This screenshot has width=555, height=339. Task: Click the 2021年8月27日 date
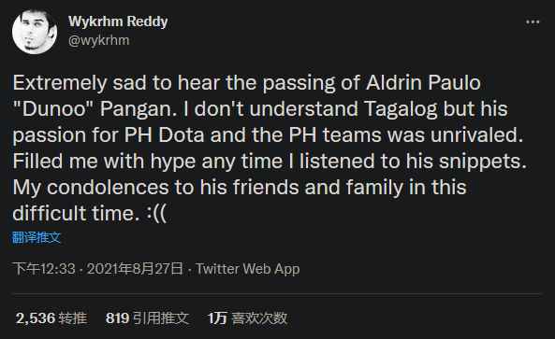(135, 269)
